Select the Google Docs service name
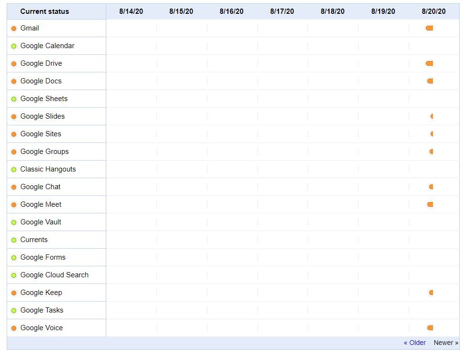This screenshot has height=354, width=464. pyautogui.click(x=41, y=81)
